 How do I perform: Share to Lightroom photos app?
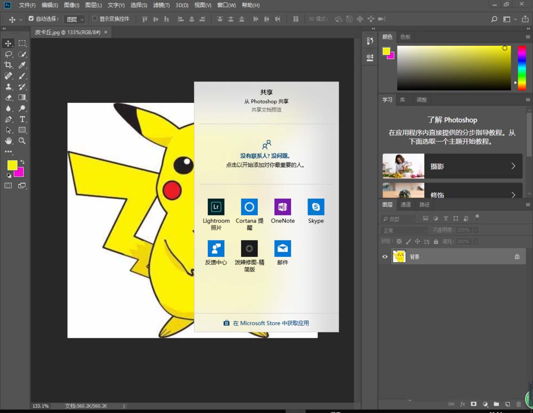(216, 207)
